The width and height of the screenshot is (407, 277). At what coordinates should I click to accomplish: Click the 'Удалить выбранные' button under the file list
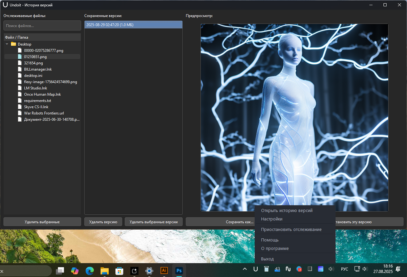click(42, 222)
